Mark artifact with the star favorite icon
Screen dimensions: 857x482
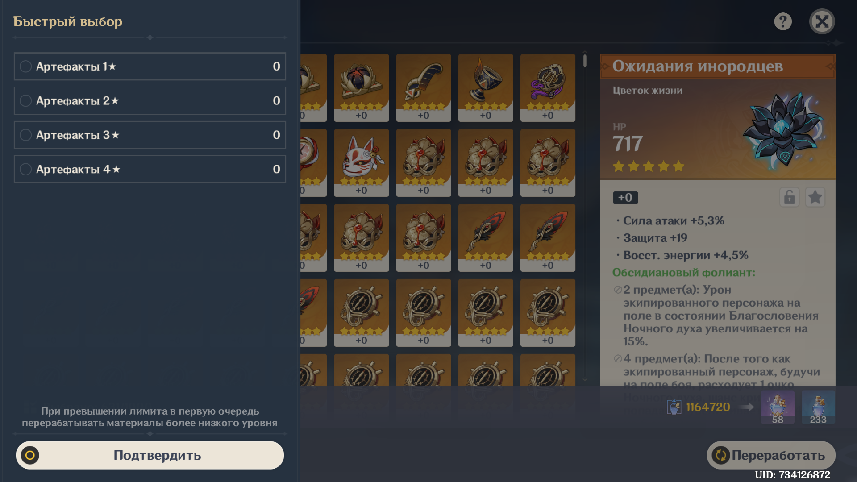(x=815, y=197)
